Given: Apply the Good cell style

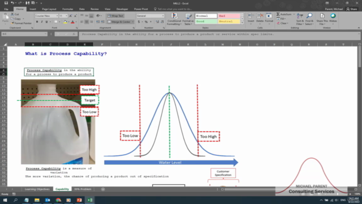Looking at the screenshot, I should coord(206,22).
